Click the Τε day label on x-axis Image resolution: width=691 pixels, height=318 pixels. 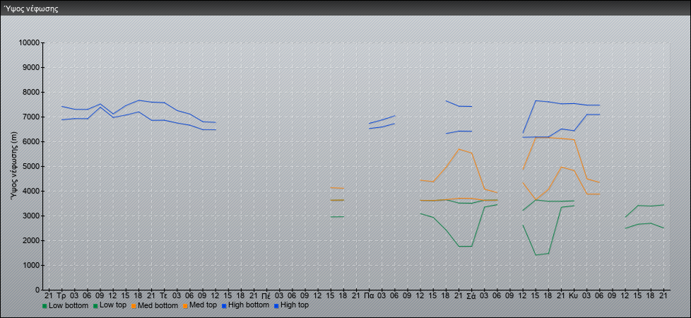tap(163, 295)
